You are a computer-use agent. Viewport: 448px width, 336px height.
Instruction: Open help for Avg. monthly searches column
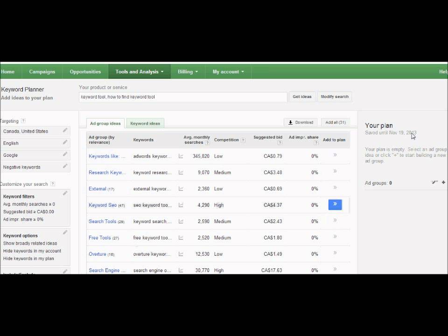pyautogui.click(x=208, y=143)
